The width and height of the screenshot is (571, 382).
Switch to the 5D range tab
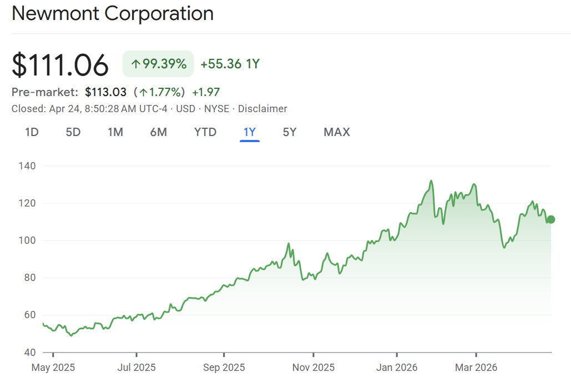pos(73,132)
